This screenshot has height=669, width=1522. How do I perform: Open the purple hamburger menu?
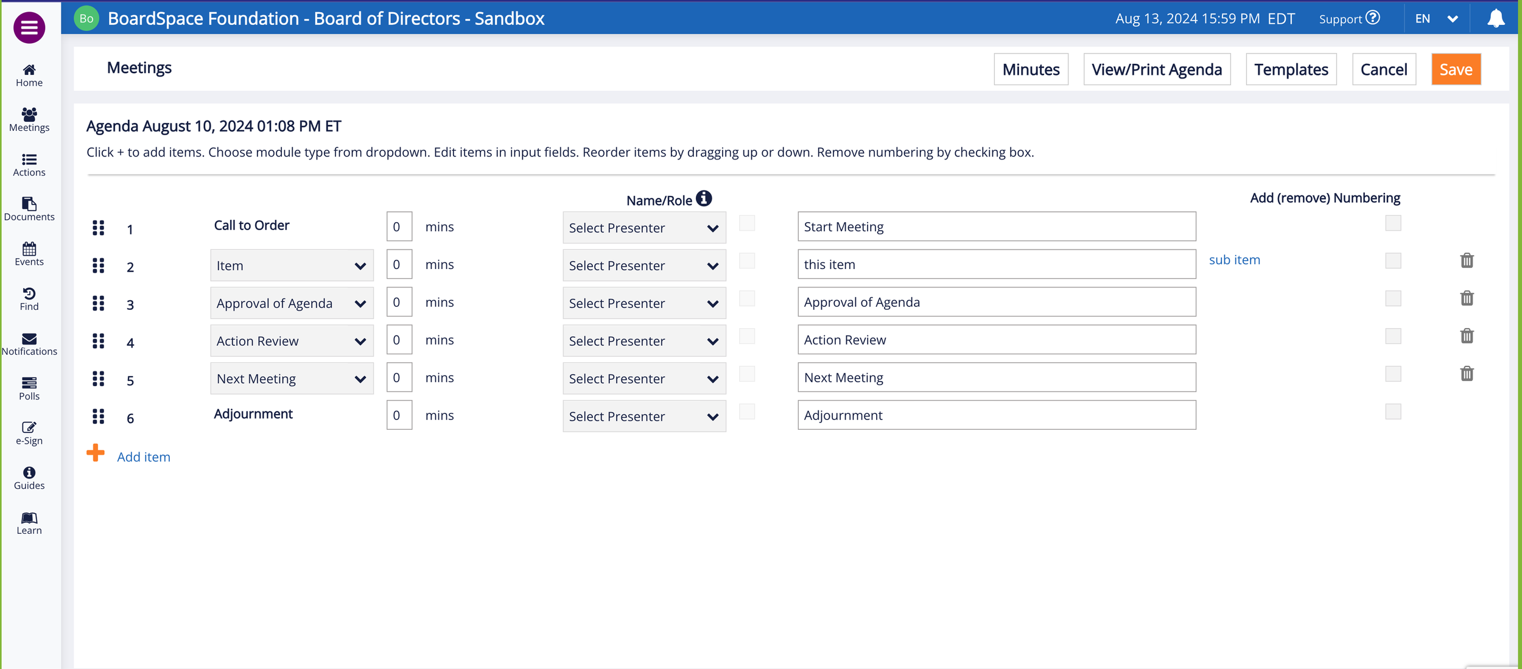(29, 27)
